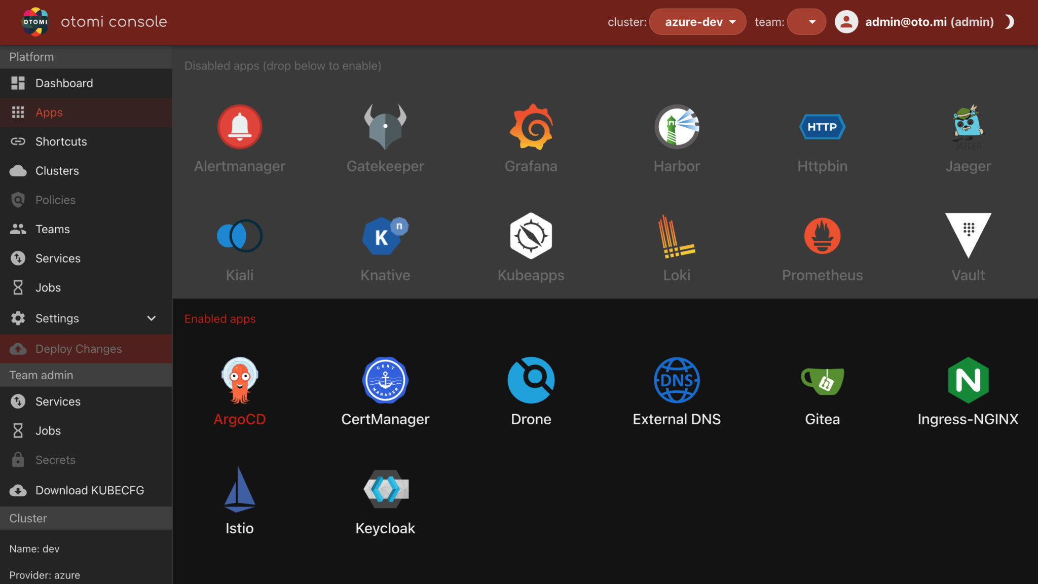The image size is (1038, 584).
Task: Click the 'Disabled apps (drop below to enable)' heading
Action: 283,66
